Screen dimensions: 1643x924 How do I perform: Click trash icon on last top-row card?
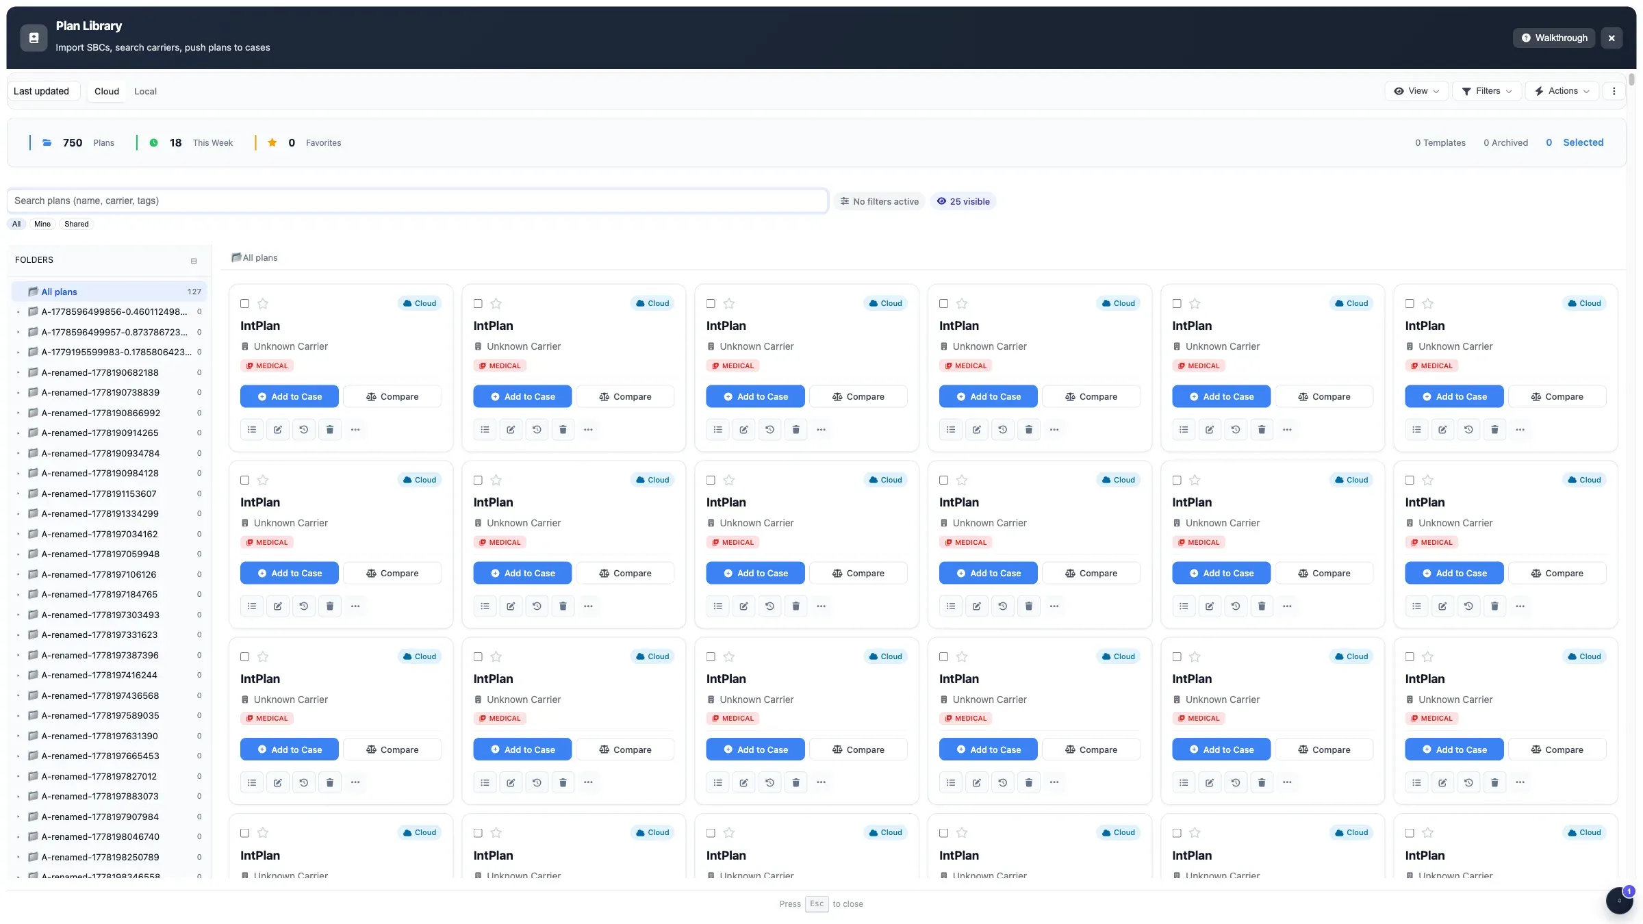pos(1494,429)
